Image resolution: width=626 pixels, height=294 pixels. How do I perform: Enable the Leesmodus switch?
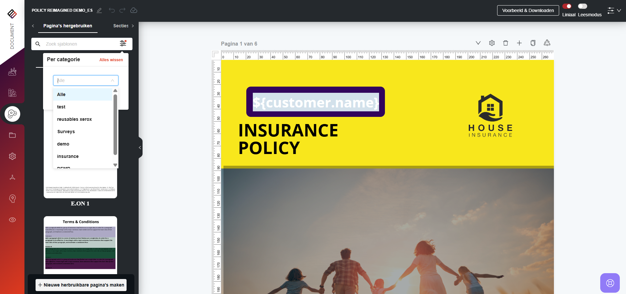point(582,6)
